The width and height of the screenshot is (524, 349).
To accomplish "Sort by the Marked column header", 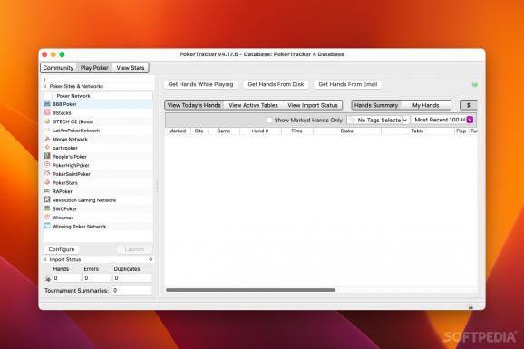I will 178,131.
